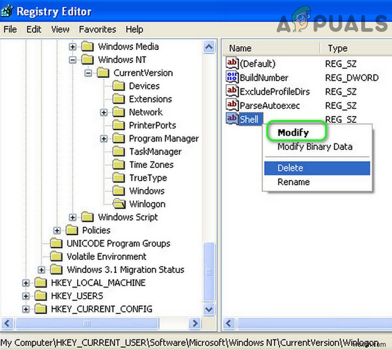Click the tree pane scroll down arrow
Viewport: 392px width, 350px height.
pos(209,310)
